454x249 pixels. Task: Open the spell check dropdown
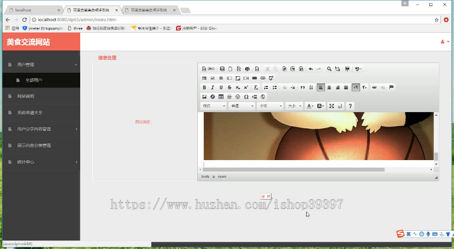[x=358, y=69]
